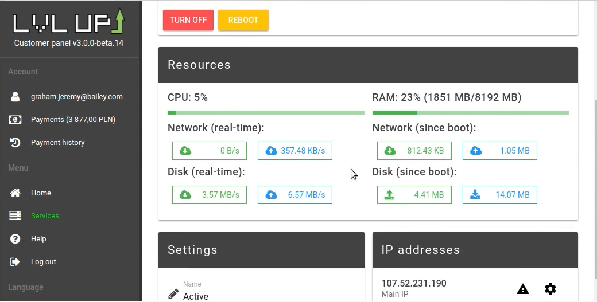
Task: Open IP settings via the gear icon
Action: pos(550,289)
